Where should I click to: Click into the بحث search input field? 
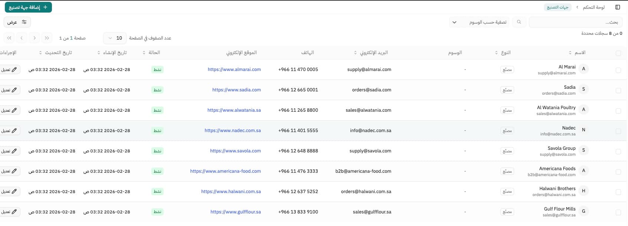pos(576,22)
